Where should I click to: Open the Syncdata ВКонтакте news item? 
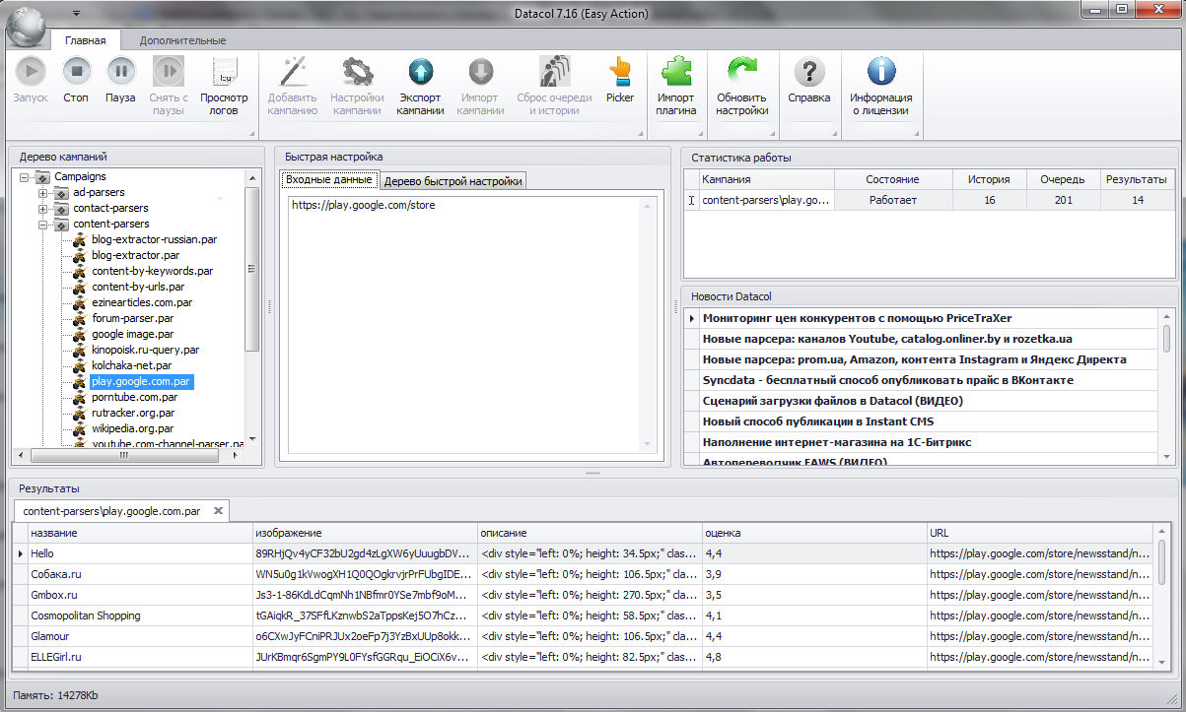pos(887,380)
